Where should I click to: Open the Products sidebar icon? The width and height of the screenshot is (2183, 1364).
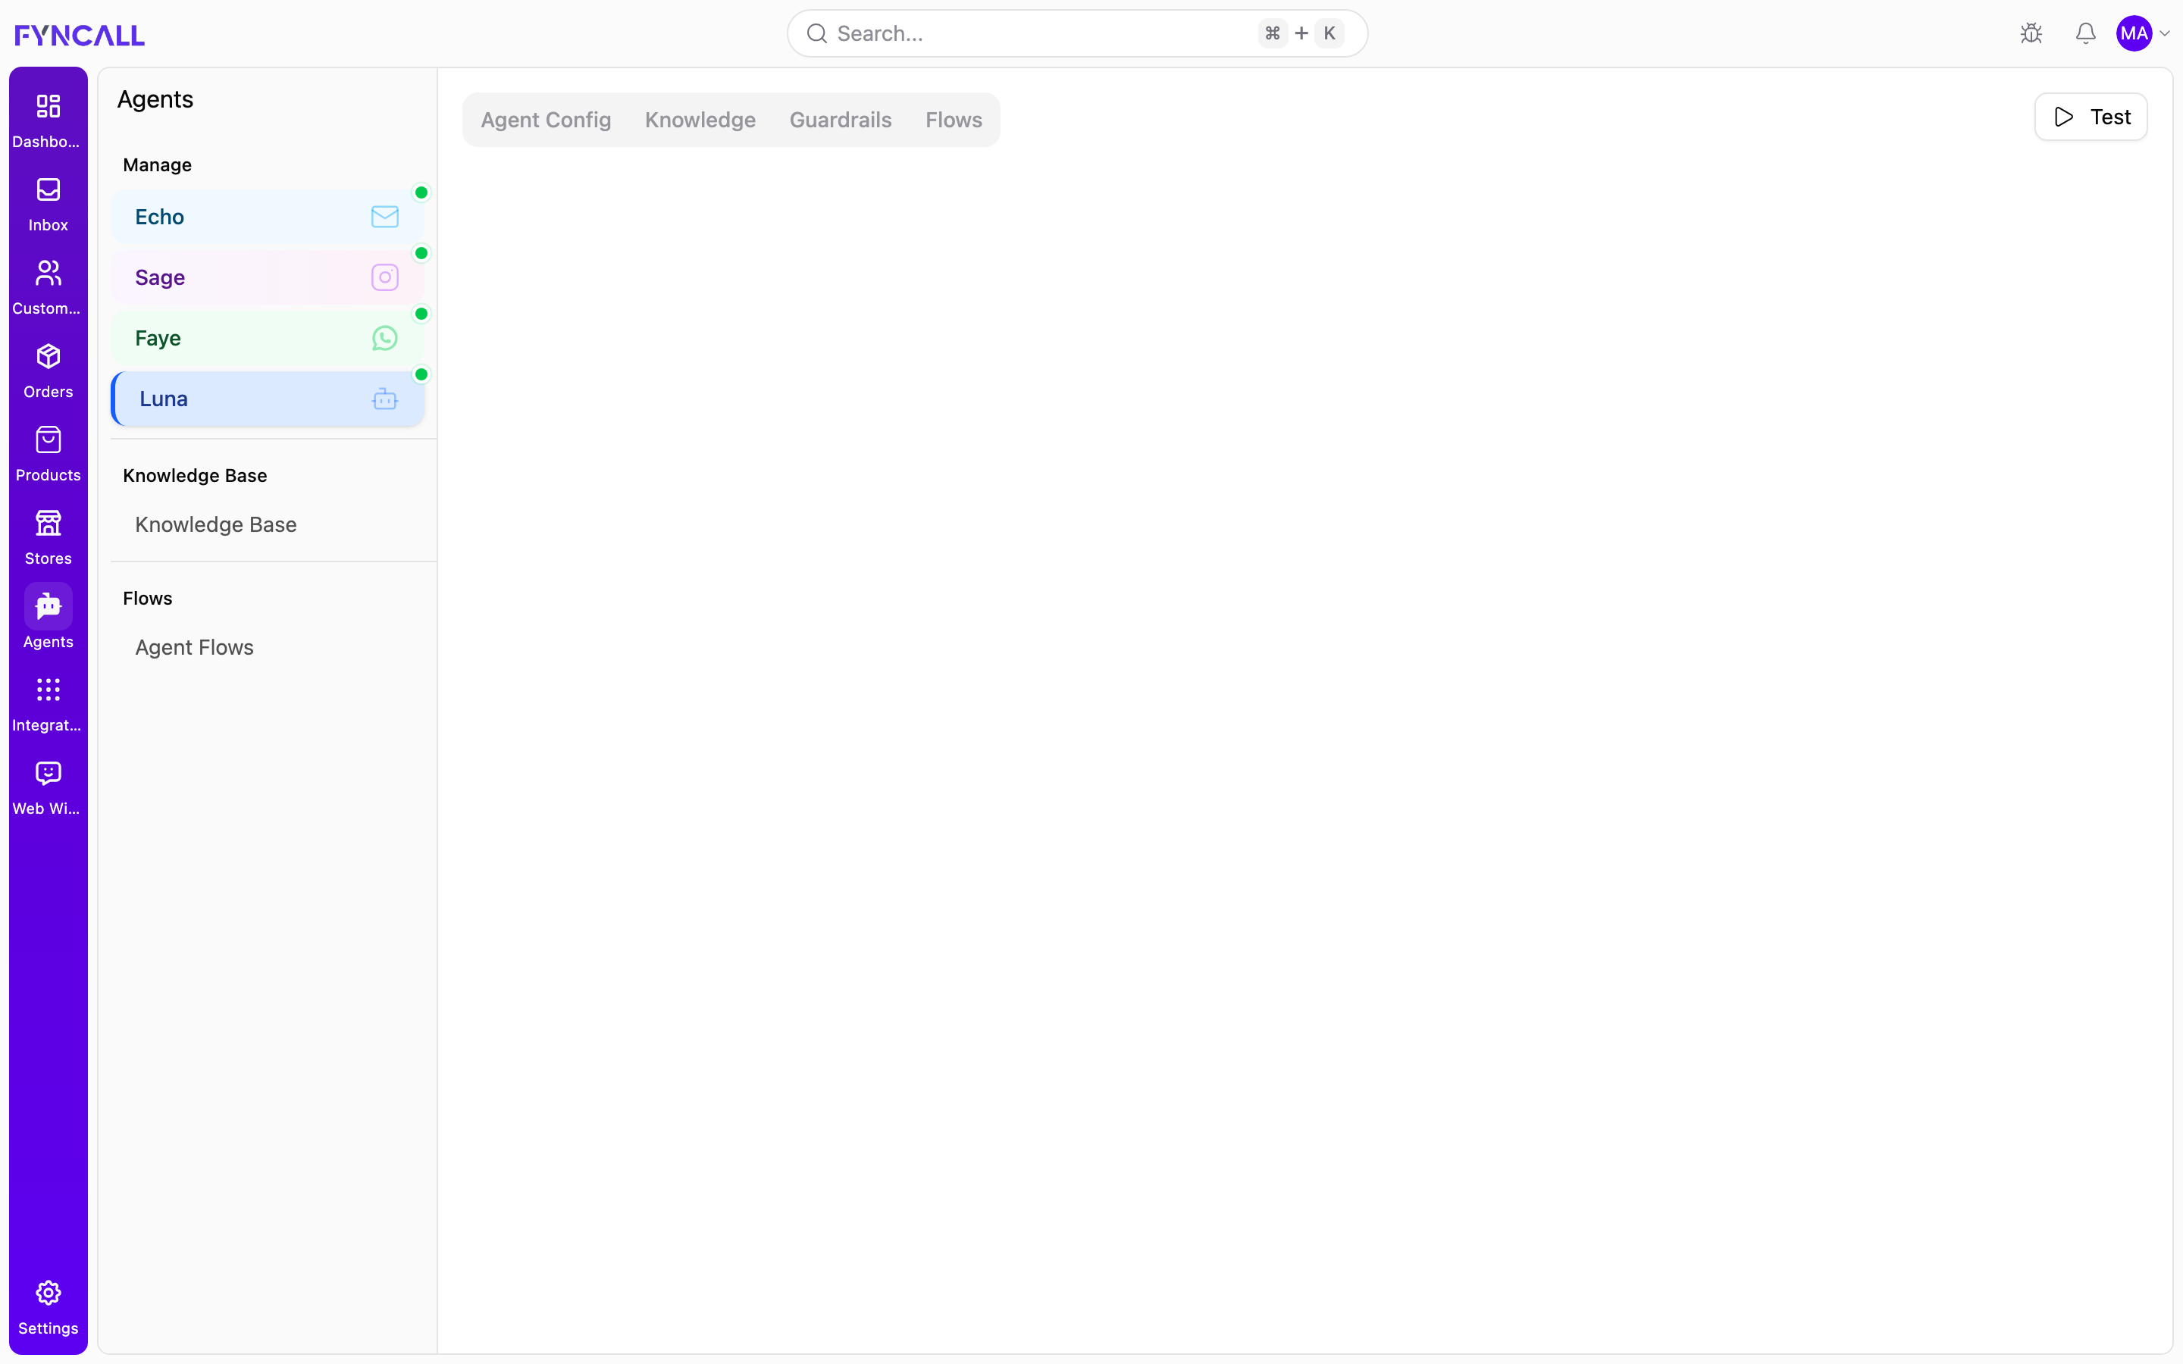[48, 440]
